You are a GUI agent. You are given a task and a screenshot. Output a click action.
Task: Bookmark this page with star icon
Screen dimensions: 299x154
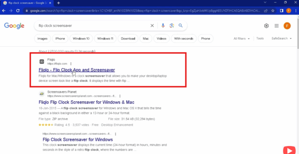[x=273, y=10]
